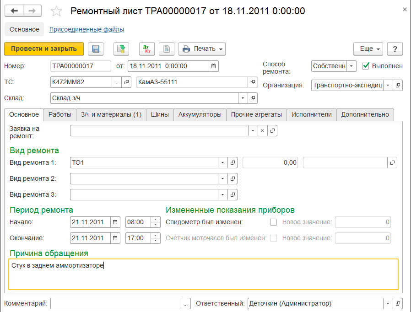
Task: Check the Спидометр был изменен checkbox
Action: point(274,222)
